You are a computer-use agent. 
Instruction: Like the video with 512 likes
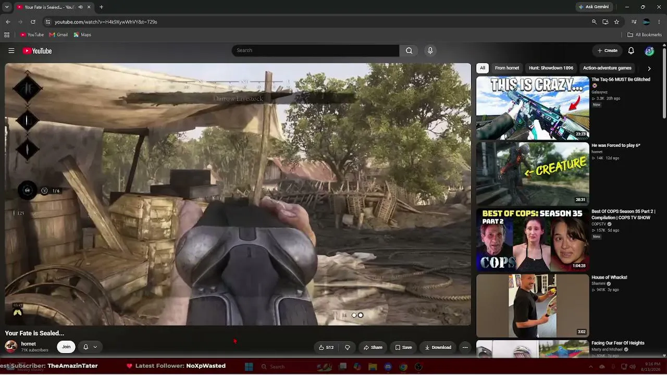tap(326, 347)
